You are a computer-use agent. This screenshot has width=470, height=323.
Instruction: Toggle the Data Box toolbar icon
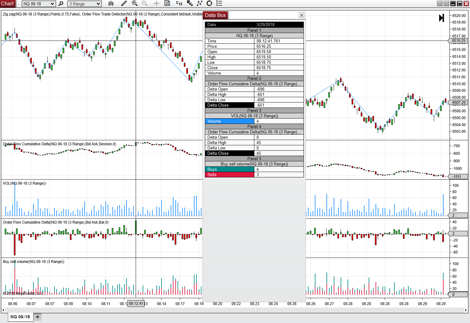167,3
